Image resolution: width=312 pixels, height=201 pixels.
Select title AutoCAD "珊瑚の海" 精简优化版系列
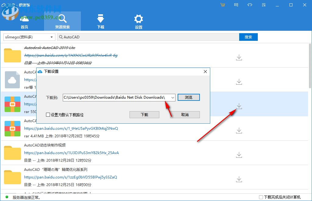pos(56,170)
